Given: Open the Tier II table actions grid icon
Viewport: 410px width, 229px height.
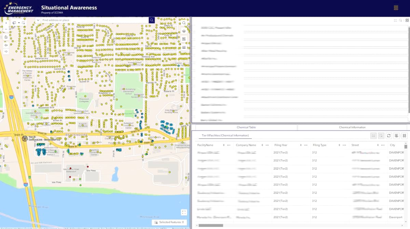Looking at the screenshot, I should click(x=404, y=136).
